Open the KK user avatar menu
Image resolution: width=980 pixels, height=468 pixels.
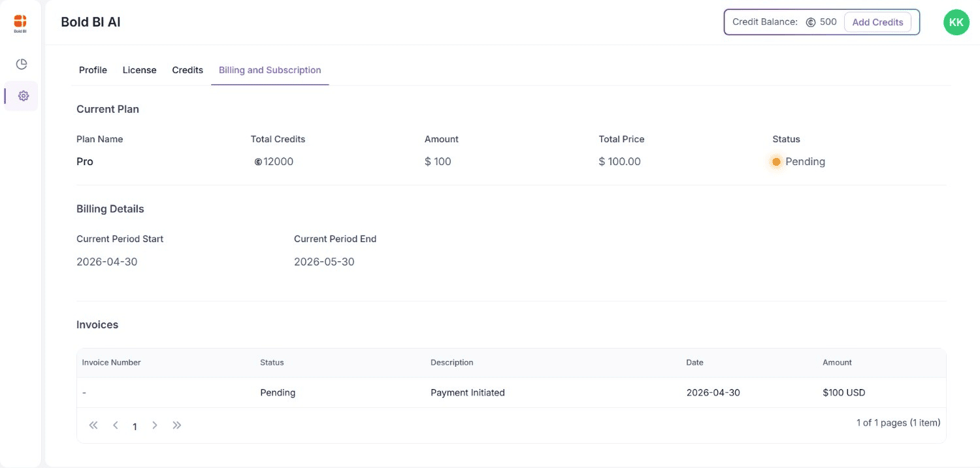[956, 22]
